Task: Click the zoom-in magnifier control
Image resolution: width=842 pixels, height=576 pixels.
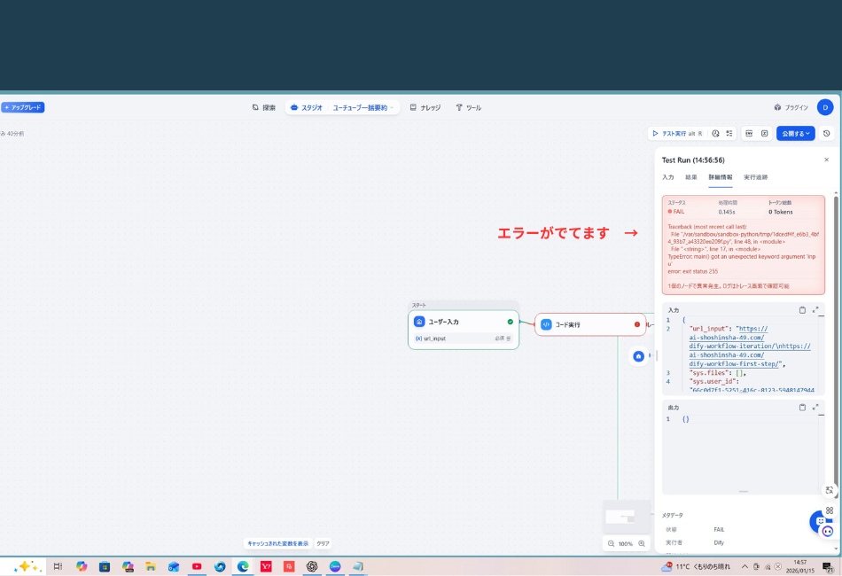Action: click(641, 543)
